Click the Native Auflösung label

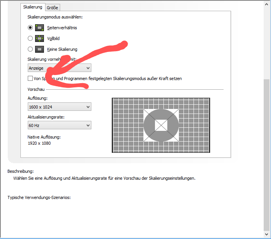click(44, 137)
